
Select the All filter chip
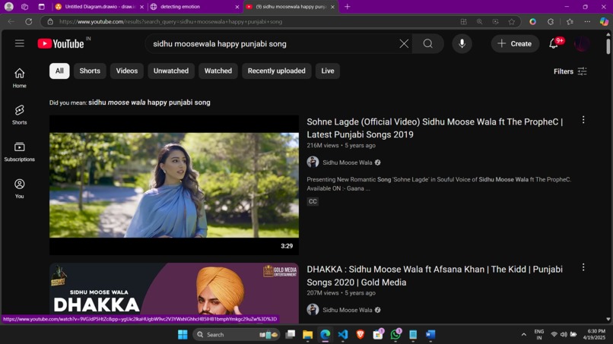(59, 71)
